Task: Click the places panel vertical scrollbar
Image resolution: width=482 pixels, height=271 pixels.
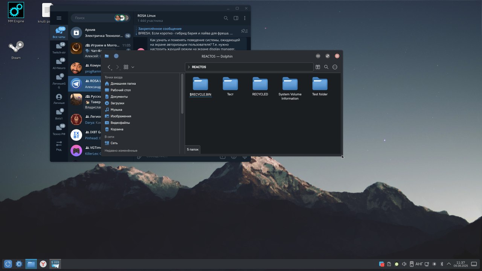Action: 182,94
